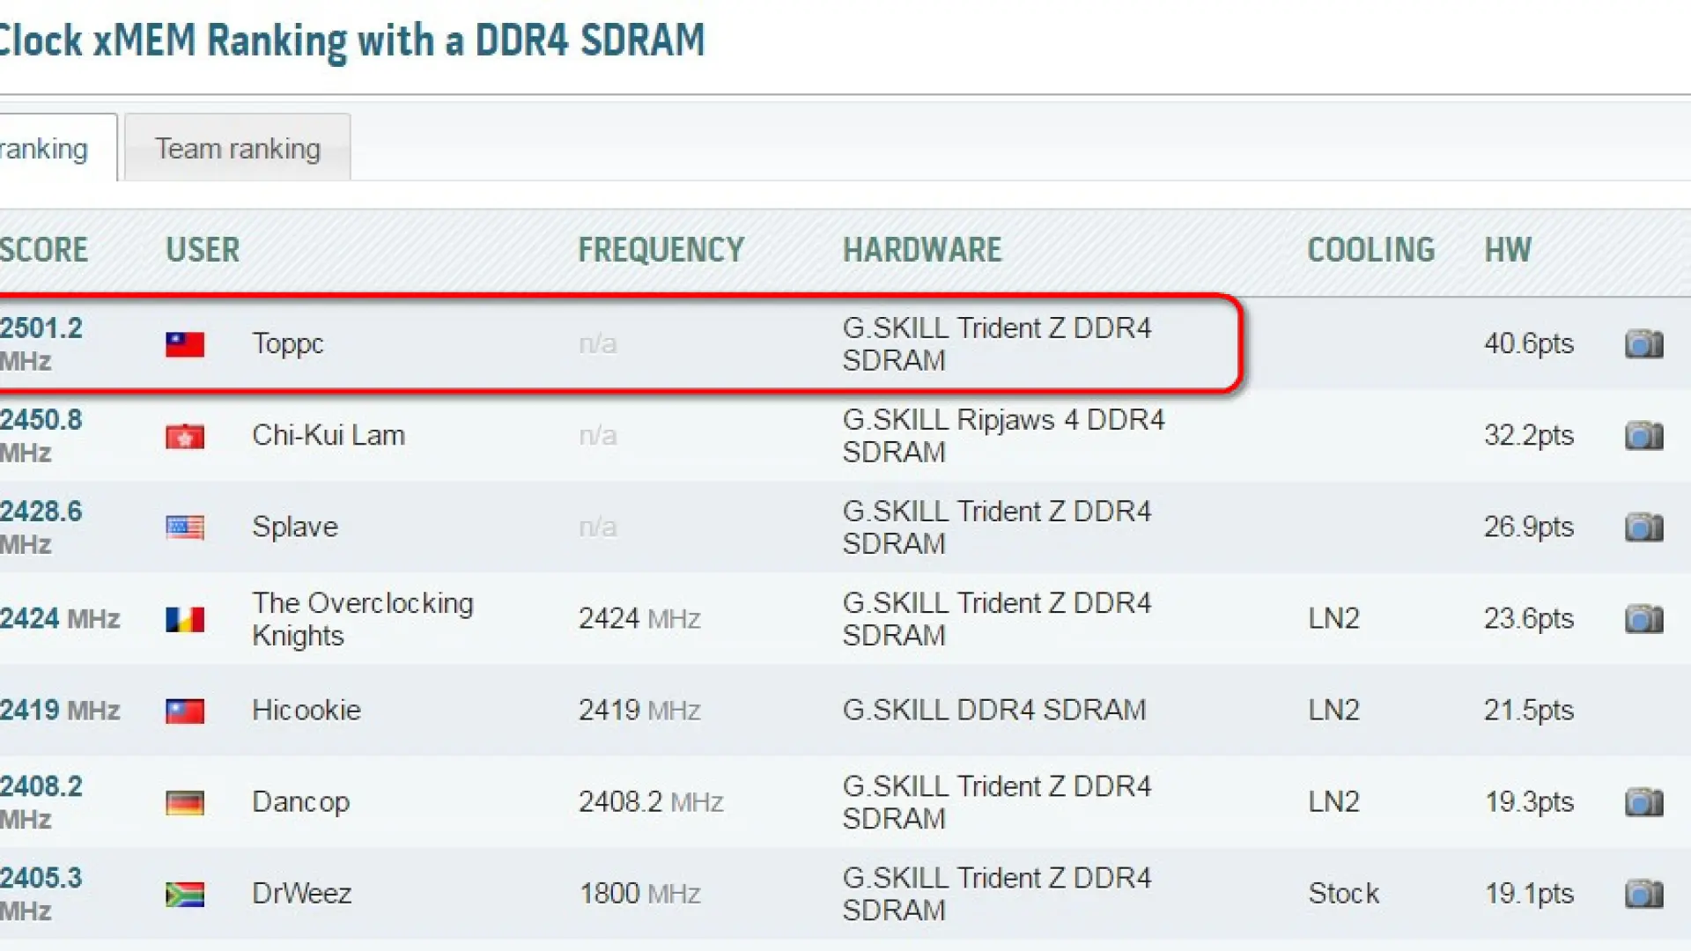Switch to the Team ranking tab
Viewport: 1691px width, 951px height.
tap(236, 147)
